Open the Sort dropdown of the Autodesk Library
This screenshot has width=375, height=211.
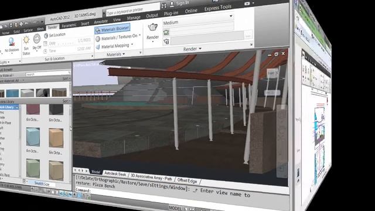66,101
